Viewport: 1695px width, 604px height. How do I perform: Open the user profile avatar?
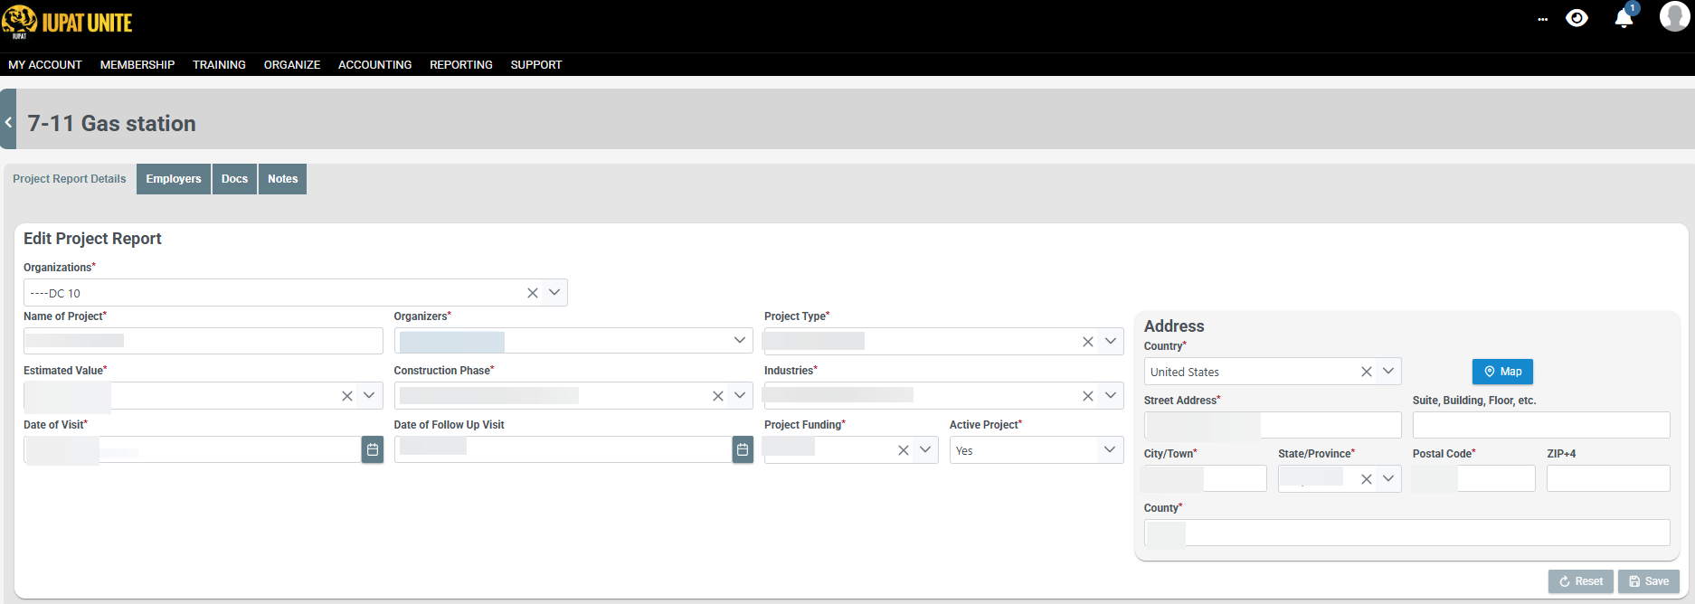pos(1674,17)
